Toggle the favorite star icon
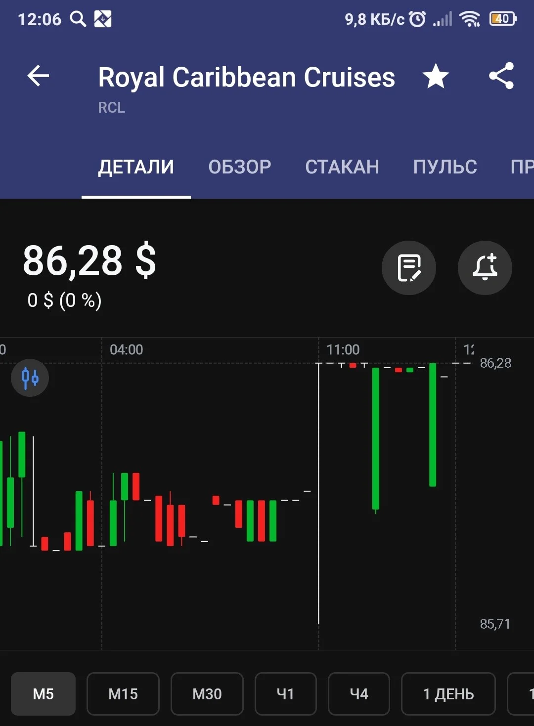 tap(436, 76)
